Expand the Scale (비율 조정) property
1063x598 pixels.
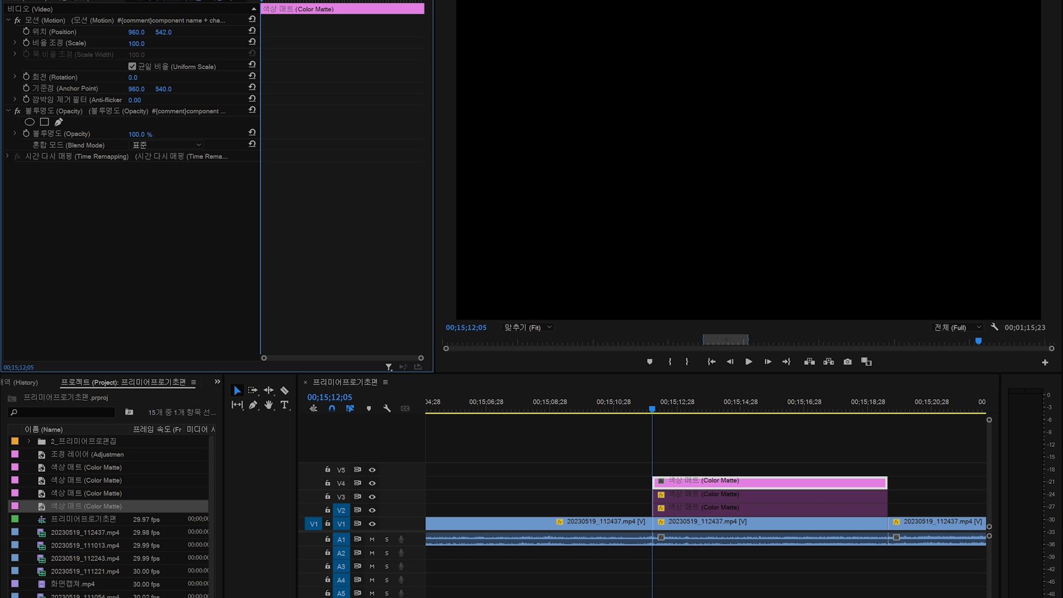(x=15, y=42)
